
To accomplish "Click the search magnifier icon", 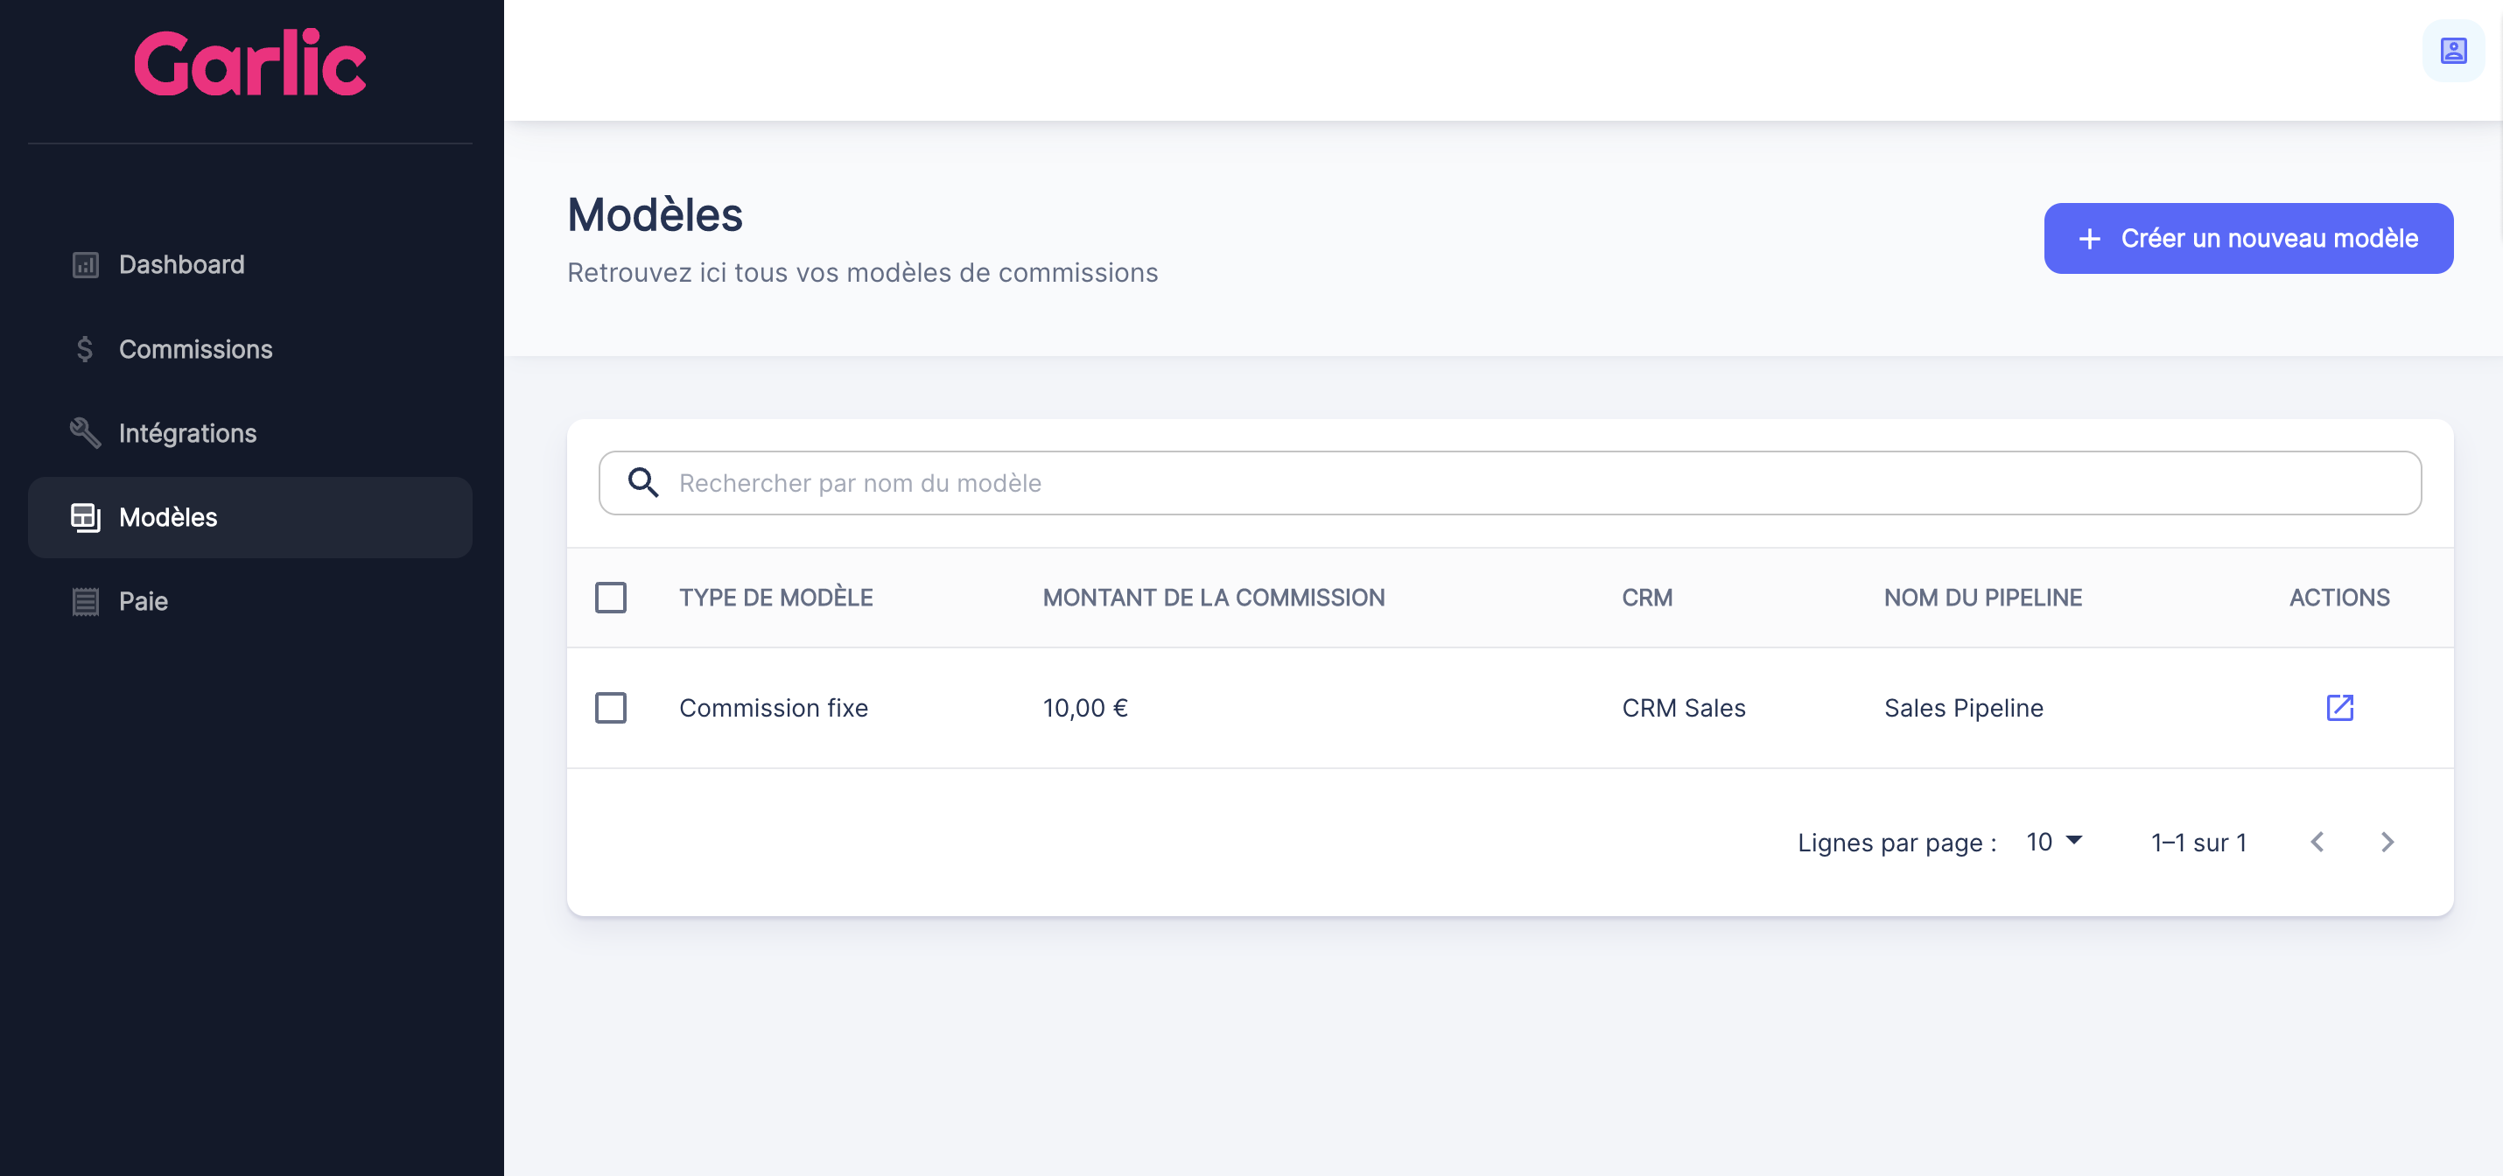I will [x=642, y=483].
